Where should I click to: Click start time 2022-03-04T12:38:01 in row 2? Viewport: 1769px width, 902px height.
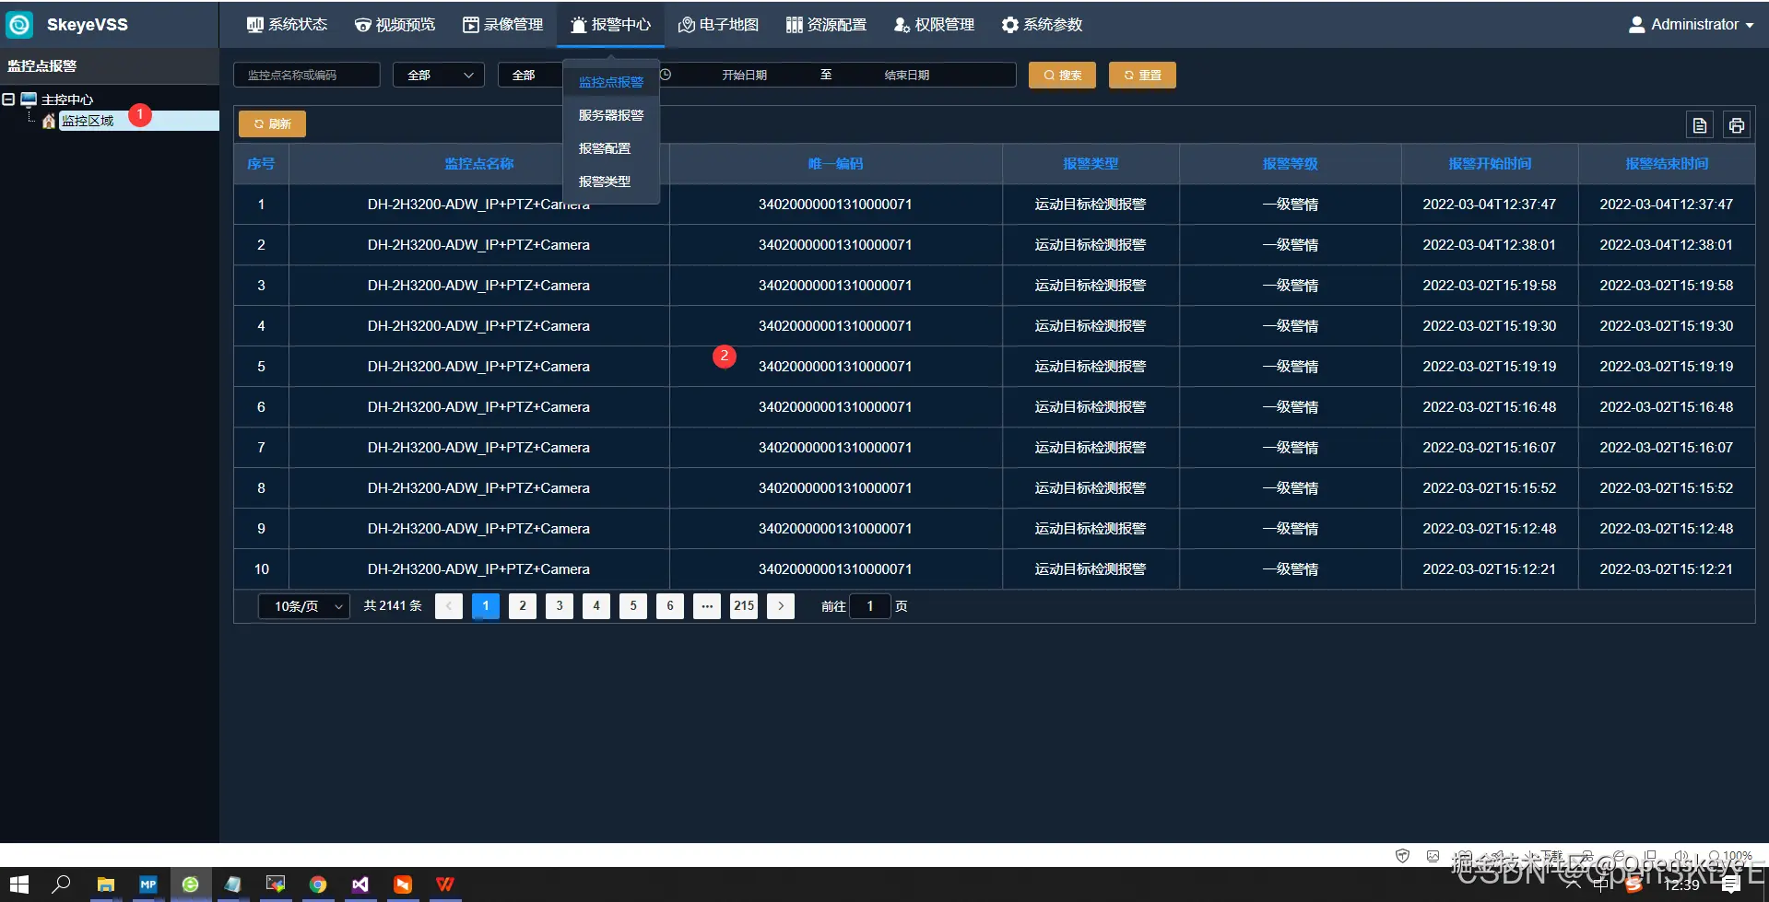1490,244
